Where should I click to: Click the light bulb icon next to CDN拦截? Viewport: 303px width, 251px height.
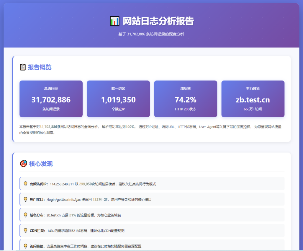tap(25, 230)
